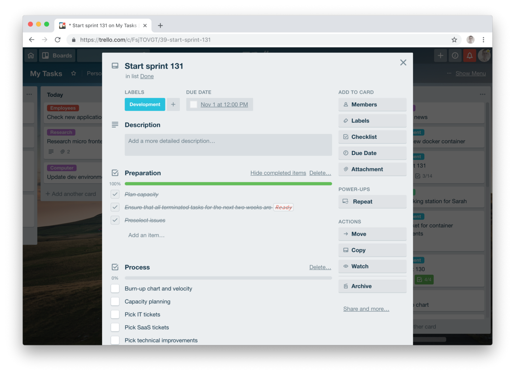This screenshot has width=515, height=375.
Task: Click Add an item in Preparation
Action: 146,235
